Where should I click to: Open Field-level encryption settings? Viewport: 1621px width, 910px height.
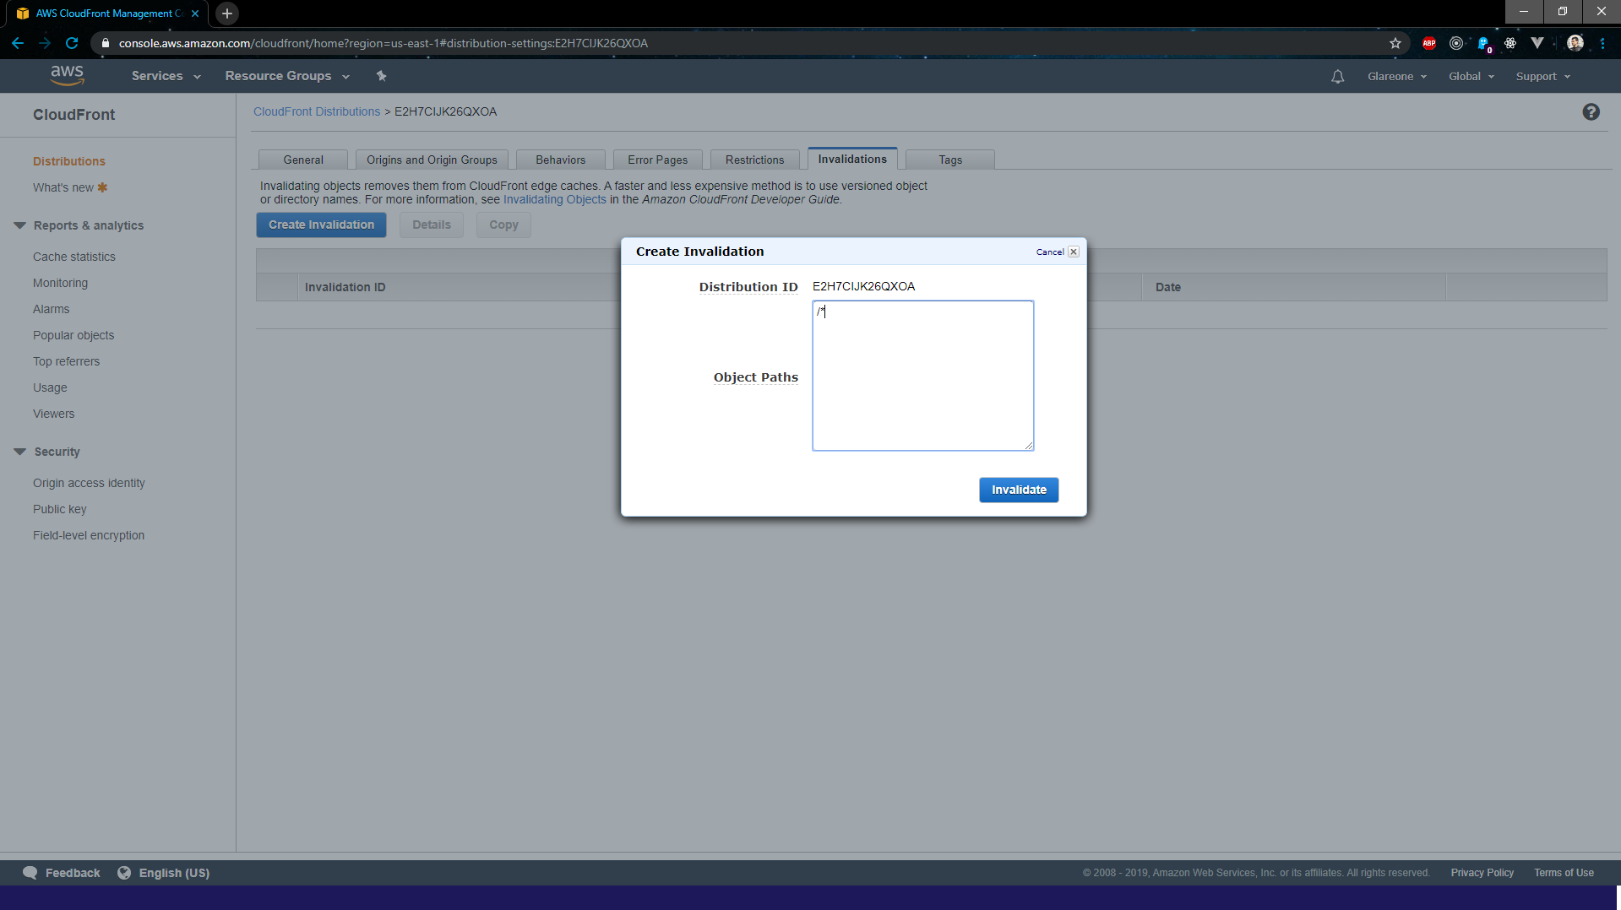(89, 535)
